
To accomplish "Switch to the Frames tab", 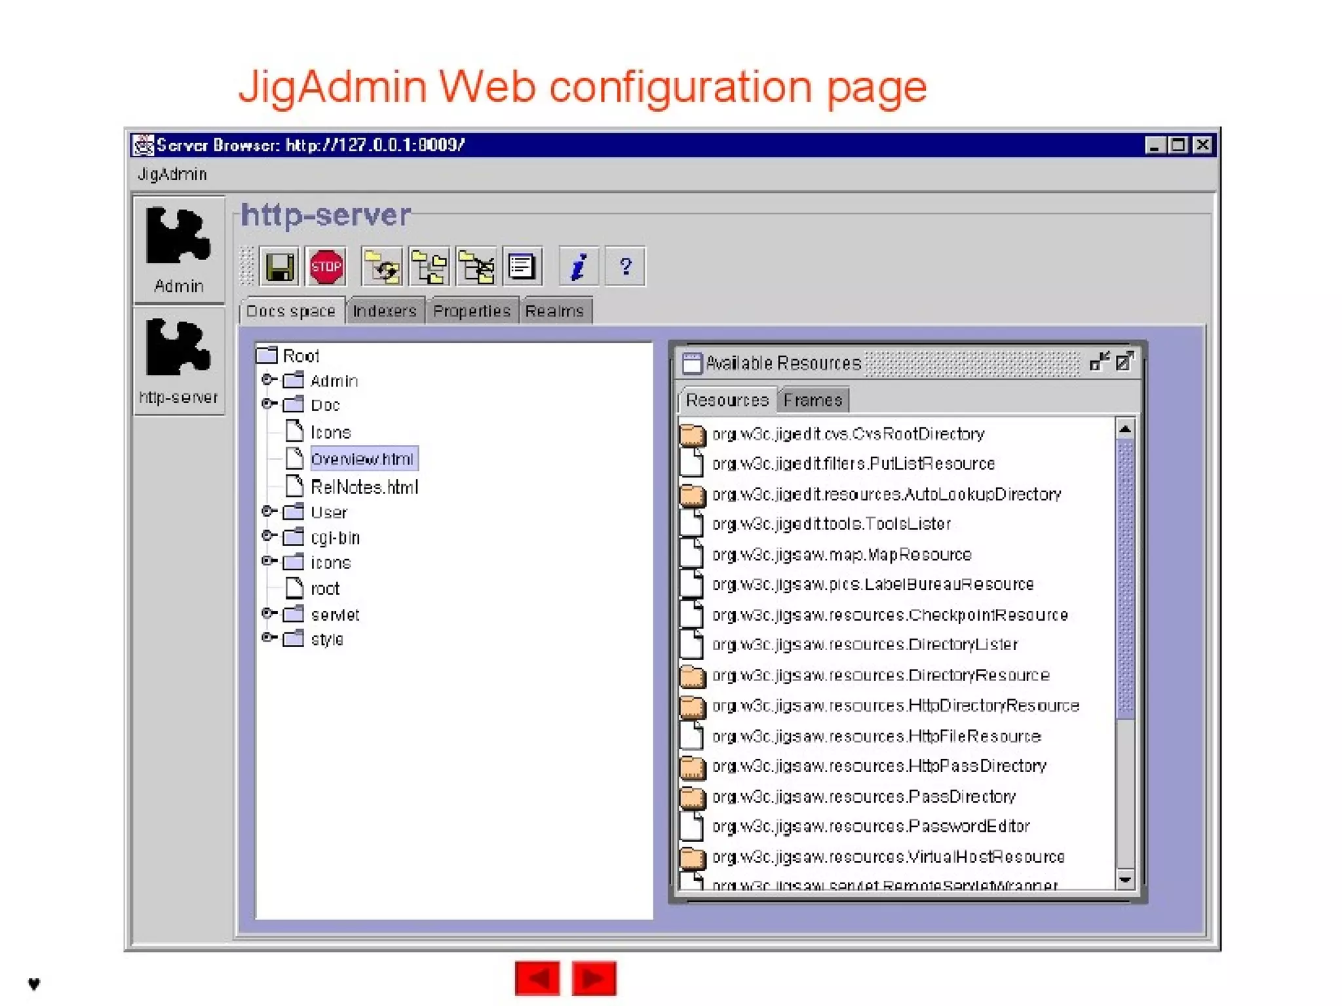I will pyautogui.click(x=813, y=400).
